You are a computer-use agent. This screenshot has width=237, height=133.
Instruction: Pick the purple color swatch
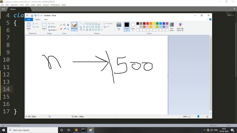(167, 24)
